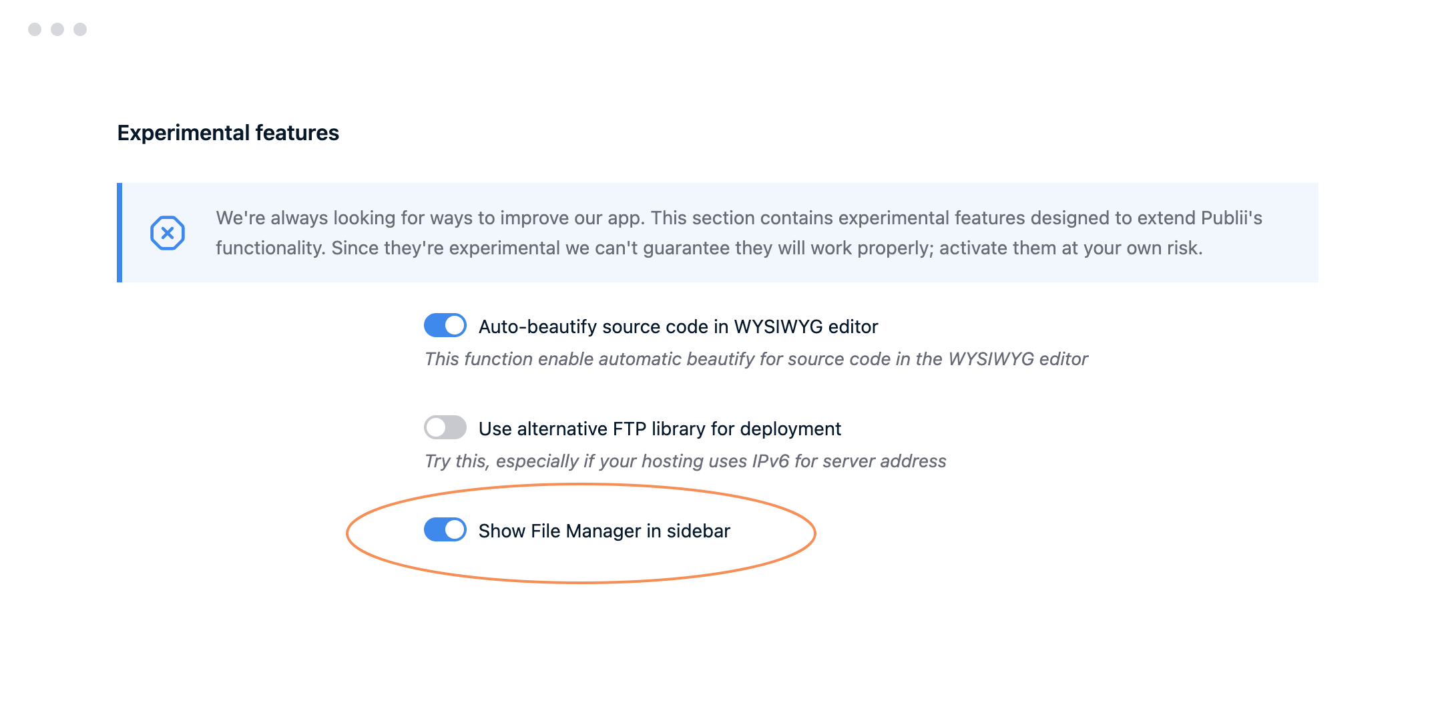Image resolution: width=1442 pixels, height=711 pixels.
Task: Click the leftmost window control dot
Action: tap(35, 29)
